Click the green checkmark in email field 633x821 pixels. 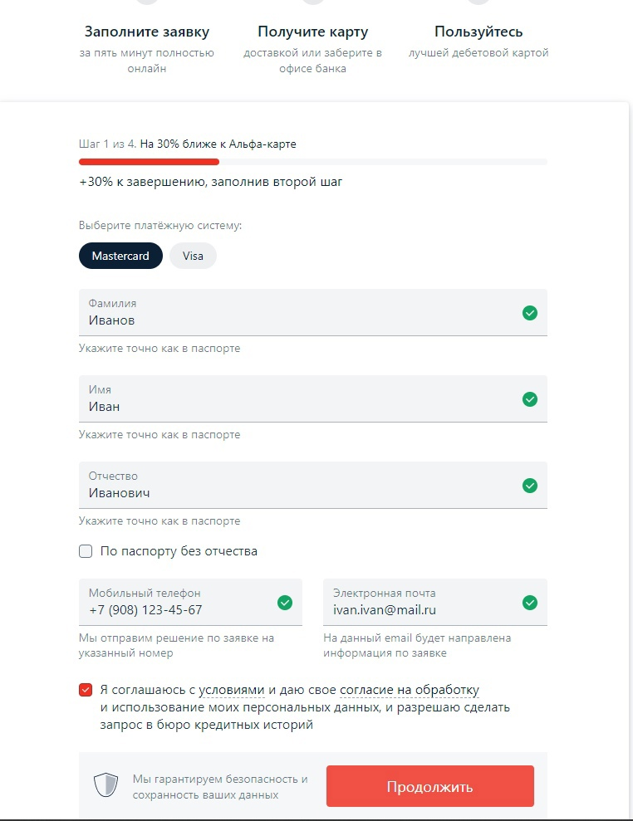point(530,603)
